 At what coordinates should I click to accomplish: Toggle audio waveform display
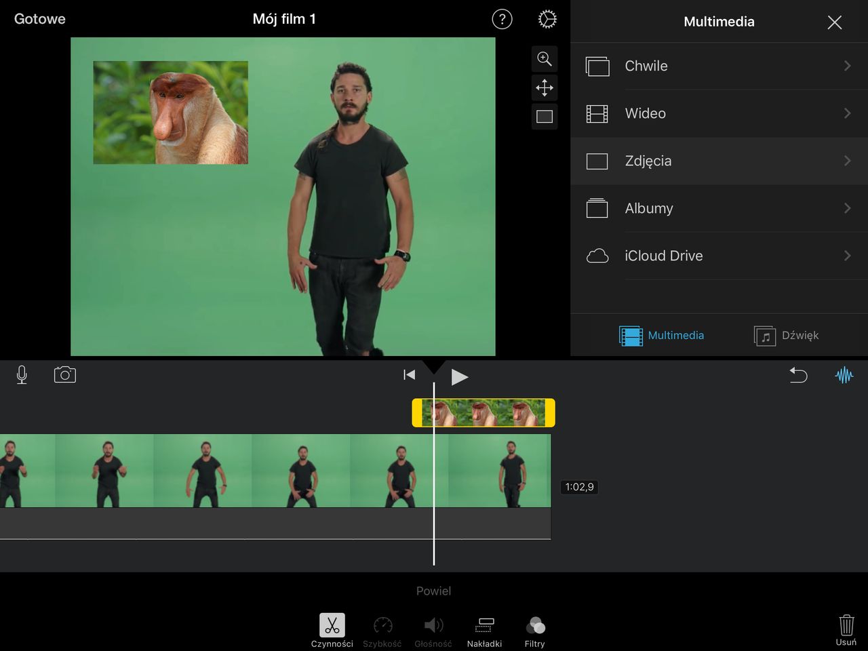pos(844,375)
